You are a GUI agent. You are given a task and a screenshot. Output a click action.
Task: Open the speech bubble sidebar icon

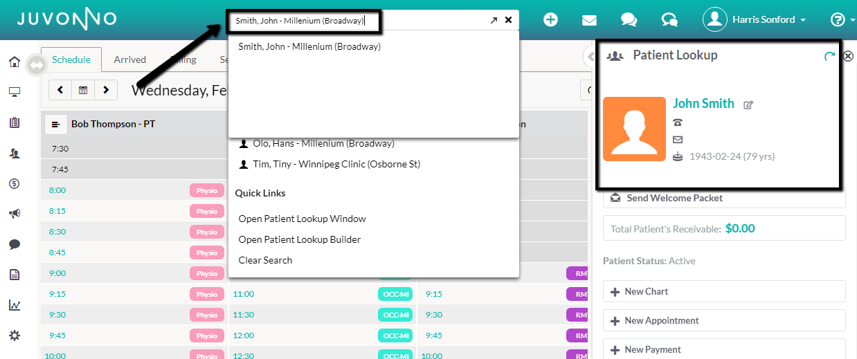[14, 244]
